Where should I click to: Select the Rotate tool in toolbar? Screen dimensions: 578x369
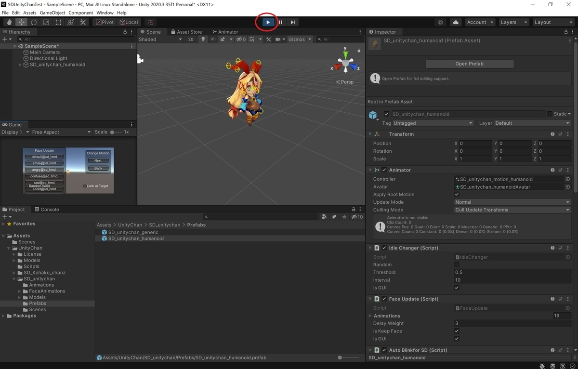[34, 22]
